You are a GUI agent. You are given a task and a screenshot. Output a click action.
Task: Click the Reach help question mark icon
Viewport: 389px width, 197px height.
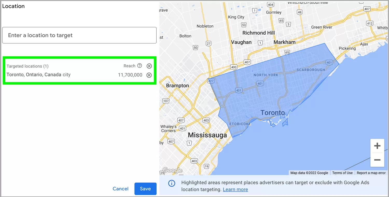pos(140,66)
